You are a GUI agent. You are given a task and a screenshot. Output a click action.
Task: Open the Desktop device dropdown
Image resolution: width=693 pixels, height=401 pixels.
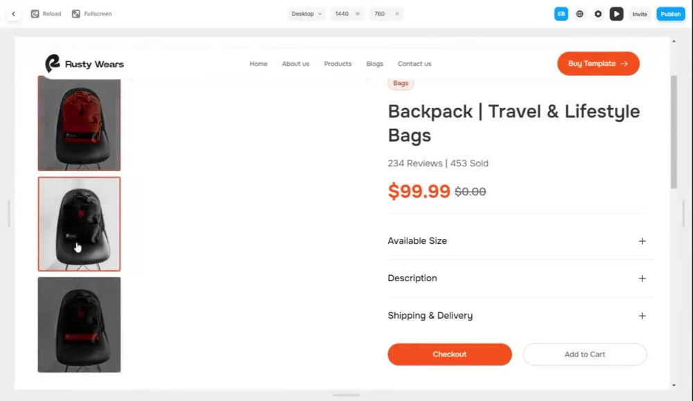306,14
